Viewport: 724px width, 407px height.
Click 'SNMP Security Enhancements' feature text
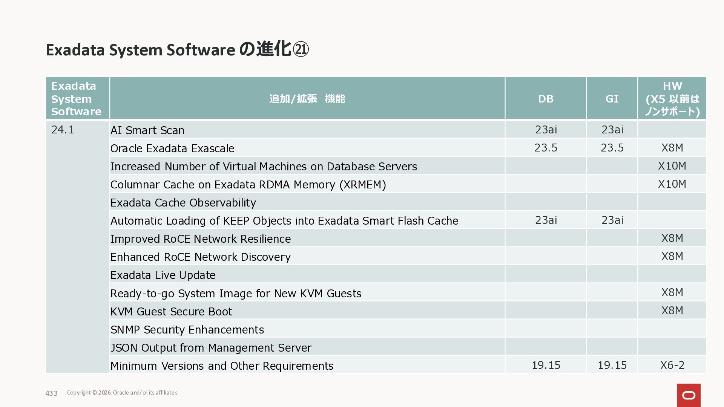pyautogui.click(x=187, y=330)
